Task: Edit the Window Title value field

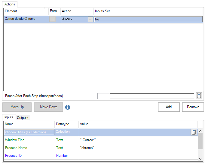Action: (x=138, y=140)
